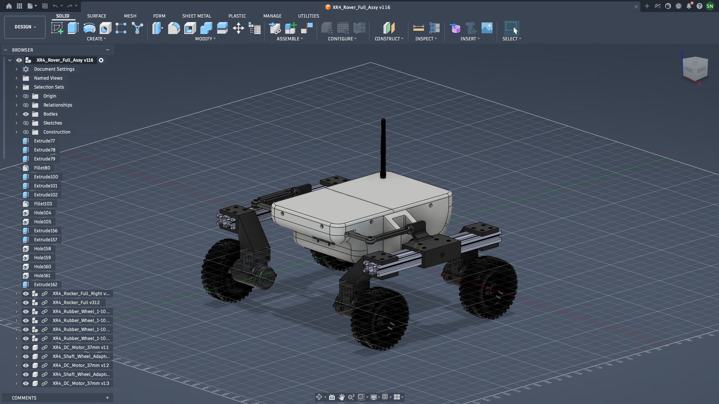Click the Grid and Snaps icon
Screen dimensions: 719x404
pyautogui.click(x=385, y=397)
